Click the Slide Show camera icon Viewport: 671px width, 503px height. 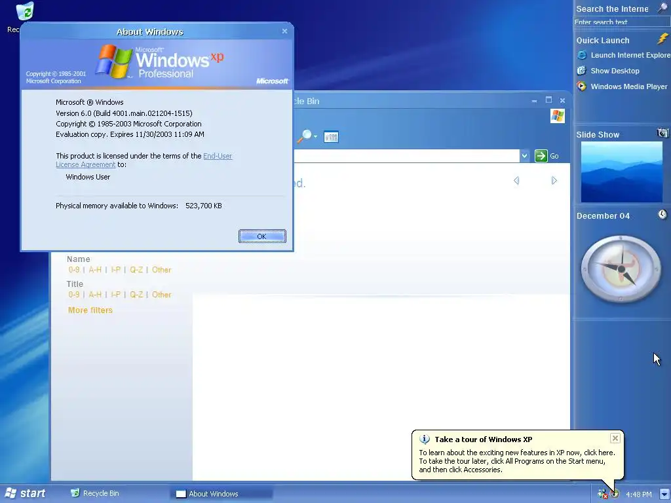pyautogui.click(x=662, y=133)
